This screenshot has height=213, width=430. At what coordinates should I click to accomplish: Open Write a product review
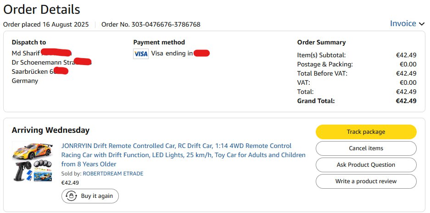pos(366,181)
